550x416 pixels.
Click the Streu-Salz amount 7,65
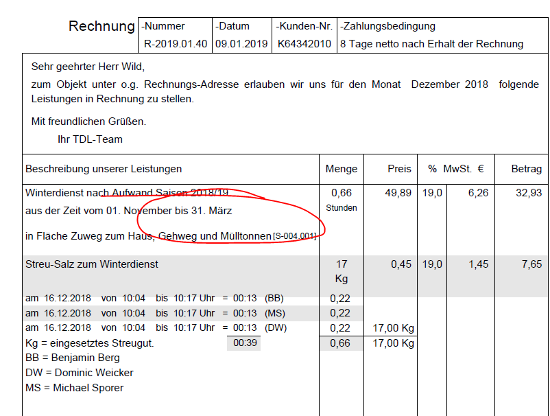click(531, 264)
